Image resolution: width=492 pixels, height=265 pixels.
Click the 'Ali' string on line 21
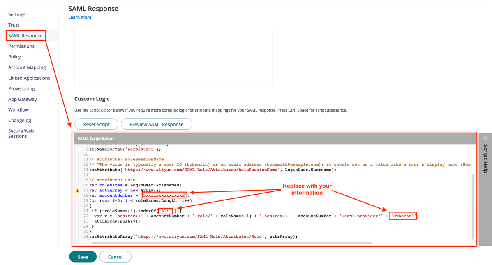click(165, 211)
